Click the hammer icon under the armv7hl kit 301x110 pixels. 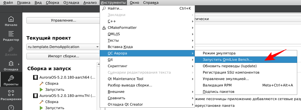point(41,102)
